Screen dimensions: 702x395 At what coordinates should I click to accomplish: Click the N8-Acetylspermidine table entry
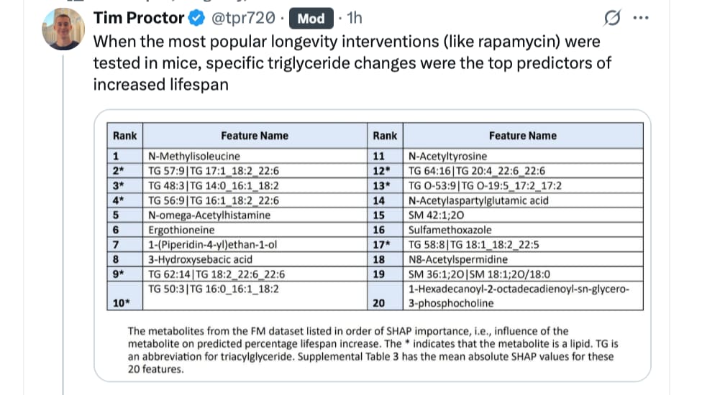458,259
